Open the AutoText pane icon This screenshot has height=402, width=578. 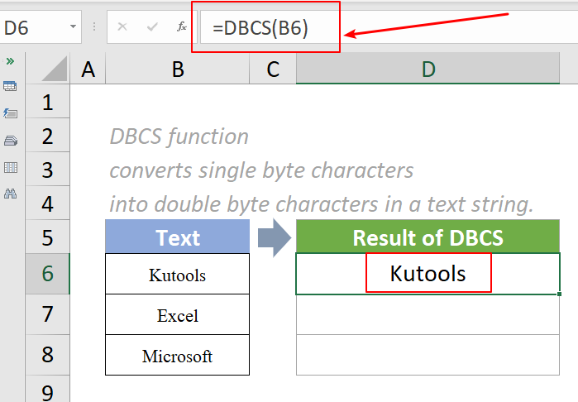[11, 113]
